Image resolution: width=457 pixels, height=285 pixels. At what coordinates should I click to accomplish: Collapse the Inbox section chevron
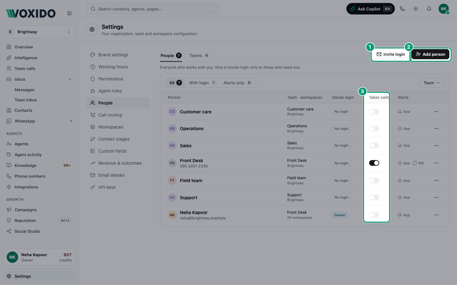pyautogui.click(x=70, y=79)
